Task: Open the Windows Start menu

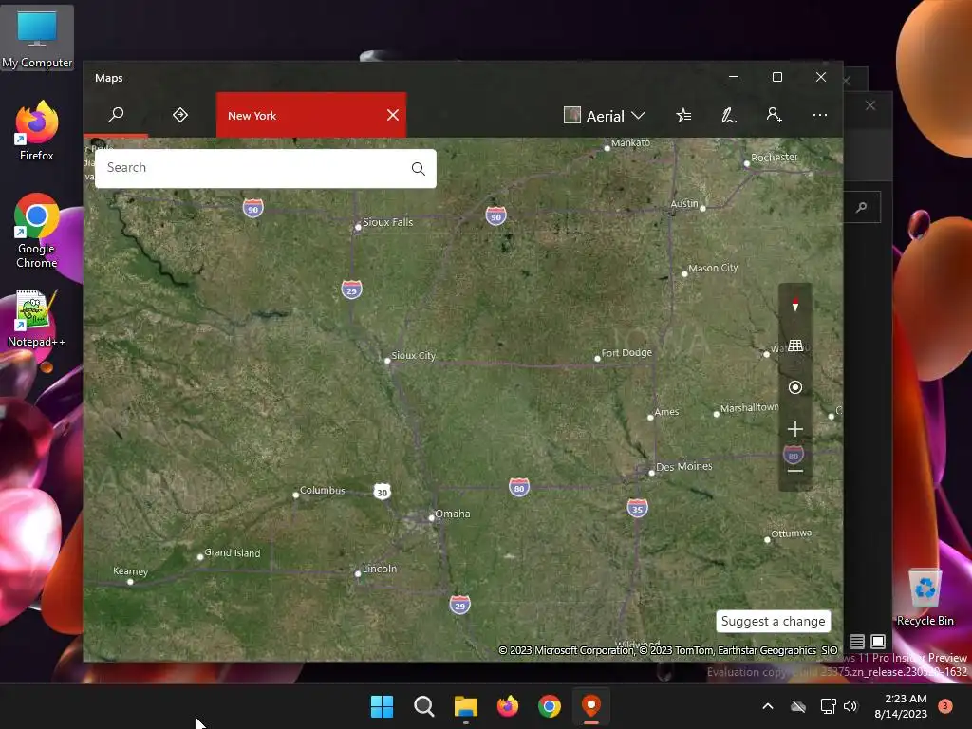Action: [x=382, y=706]
